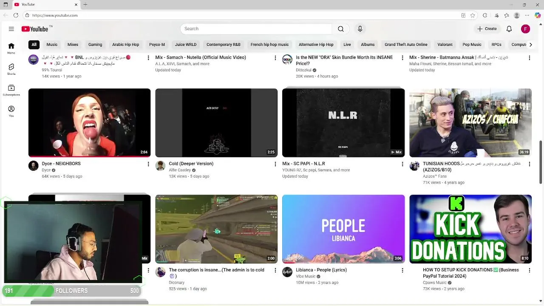This screenshot has width=544, height=306.
Task: Open Cpaws Music channel name
Action: click(x=435, y=283)
